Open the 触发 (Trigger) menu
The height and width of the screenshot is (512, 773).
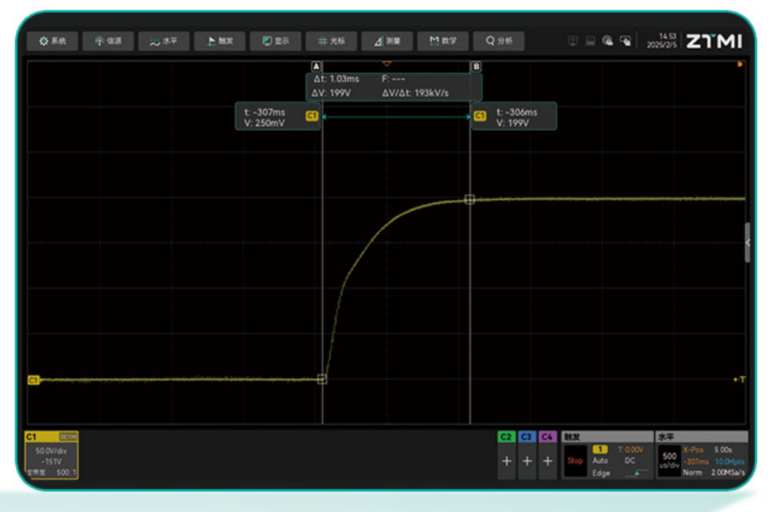coord(219,41)
